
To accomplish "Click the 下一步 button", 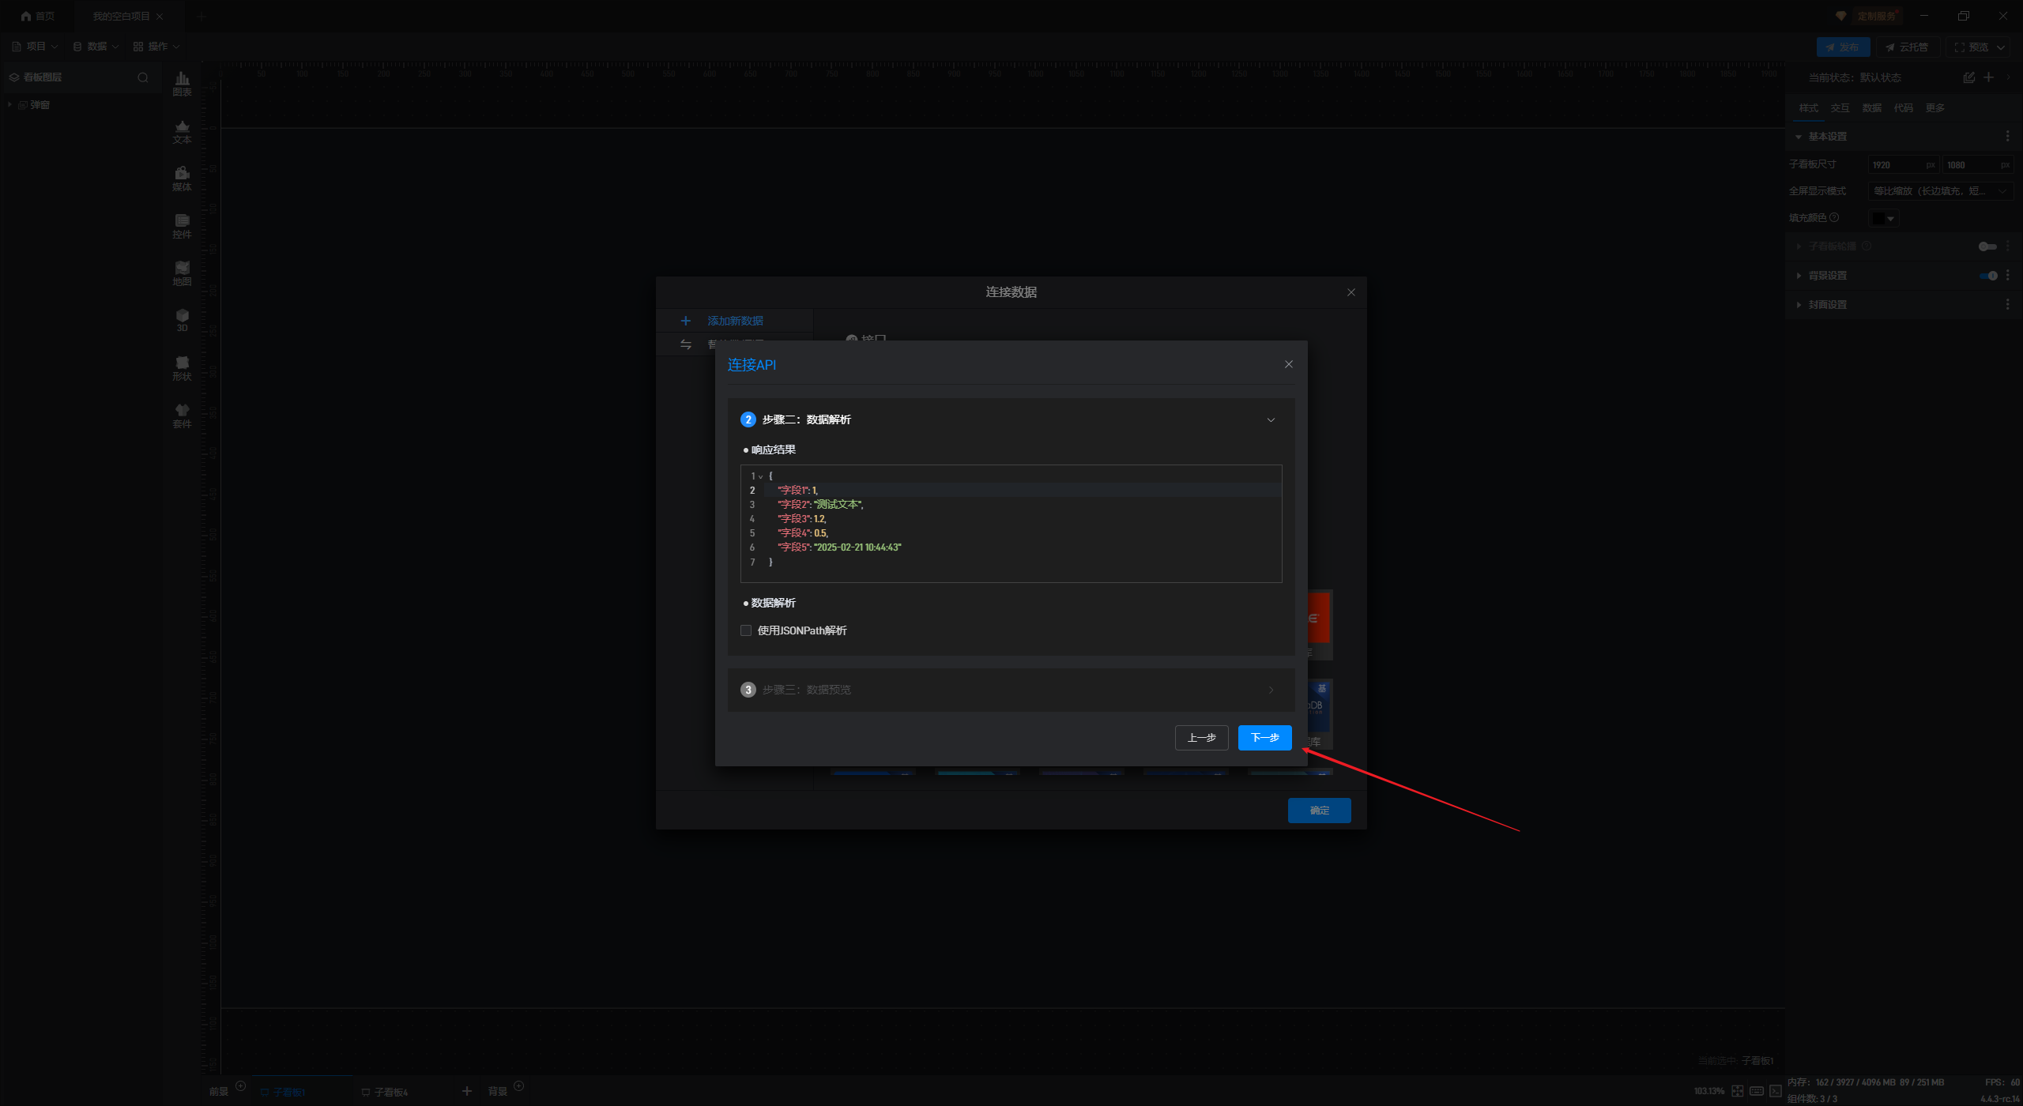I will tap(1264, 738).
